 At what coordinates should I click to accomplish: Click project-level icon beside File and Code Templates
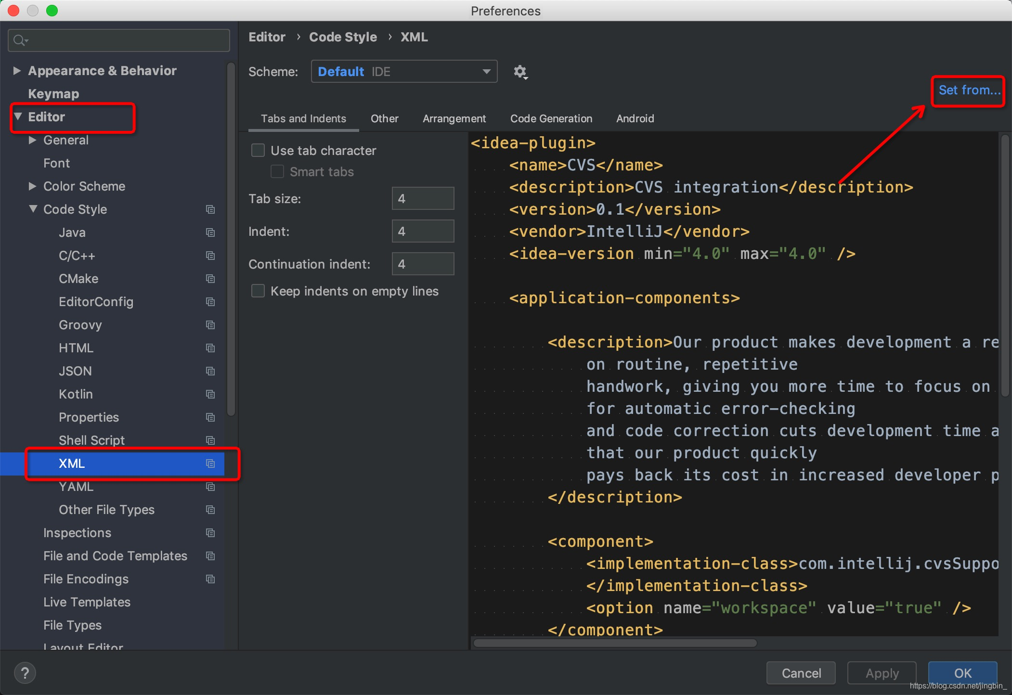point(210,556)
